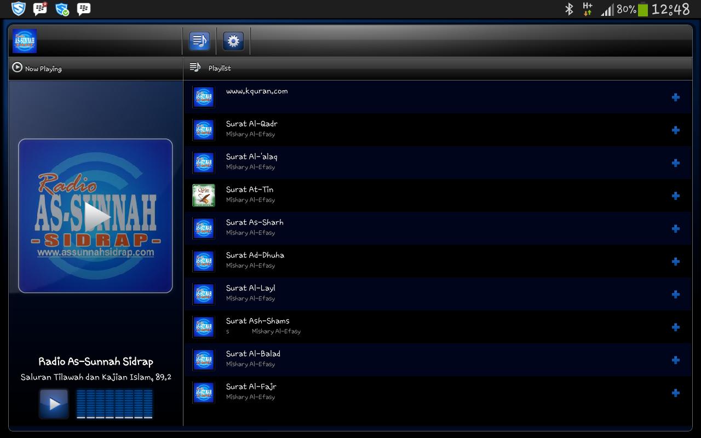701x438 pixels.
Task: Tap the Surat At-Tin Quran thumbnail
Action: (x=204, y=195)
